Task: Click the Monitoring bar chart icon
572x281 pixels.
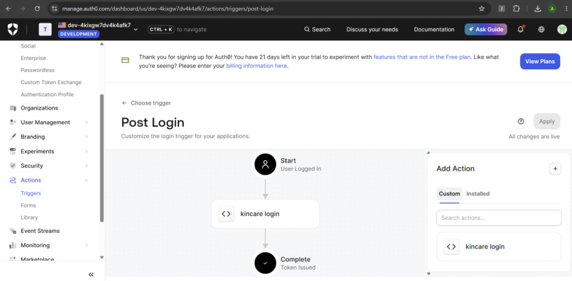Action: [x=13, y=246]
